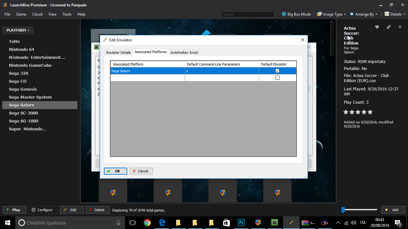The height and width of the screenshot is (229, 408).
Task: Click the Associated Platform column header
Action: click(148, 64)
